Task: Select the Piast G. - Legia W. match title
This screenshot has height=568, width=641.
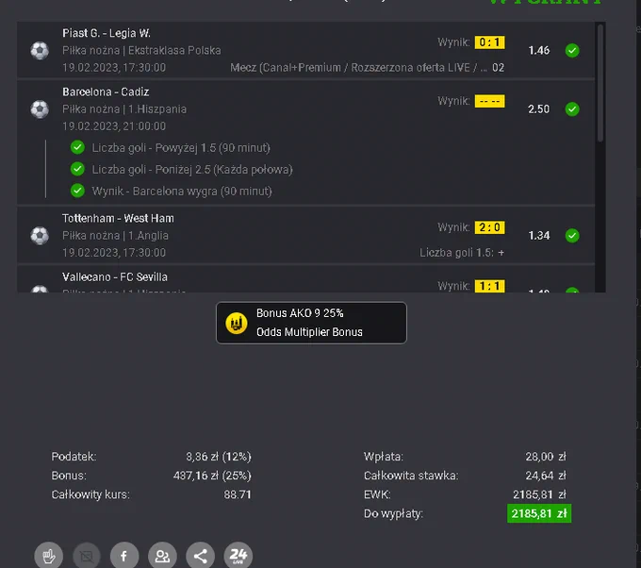Action: click(107, 33)
